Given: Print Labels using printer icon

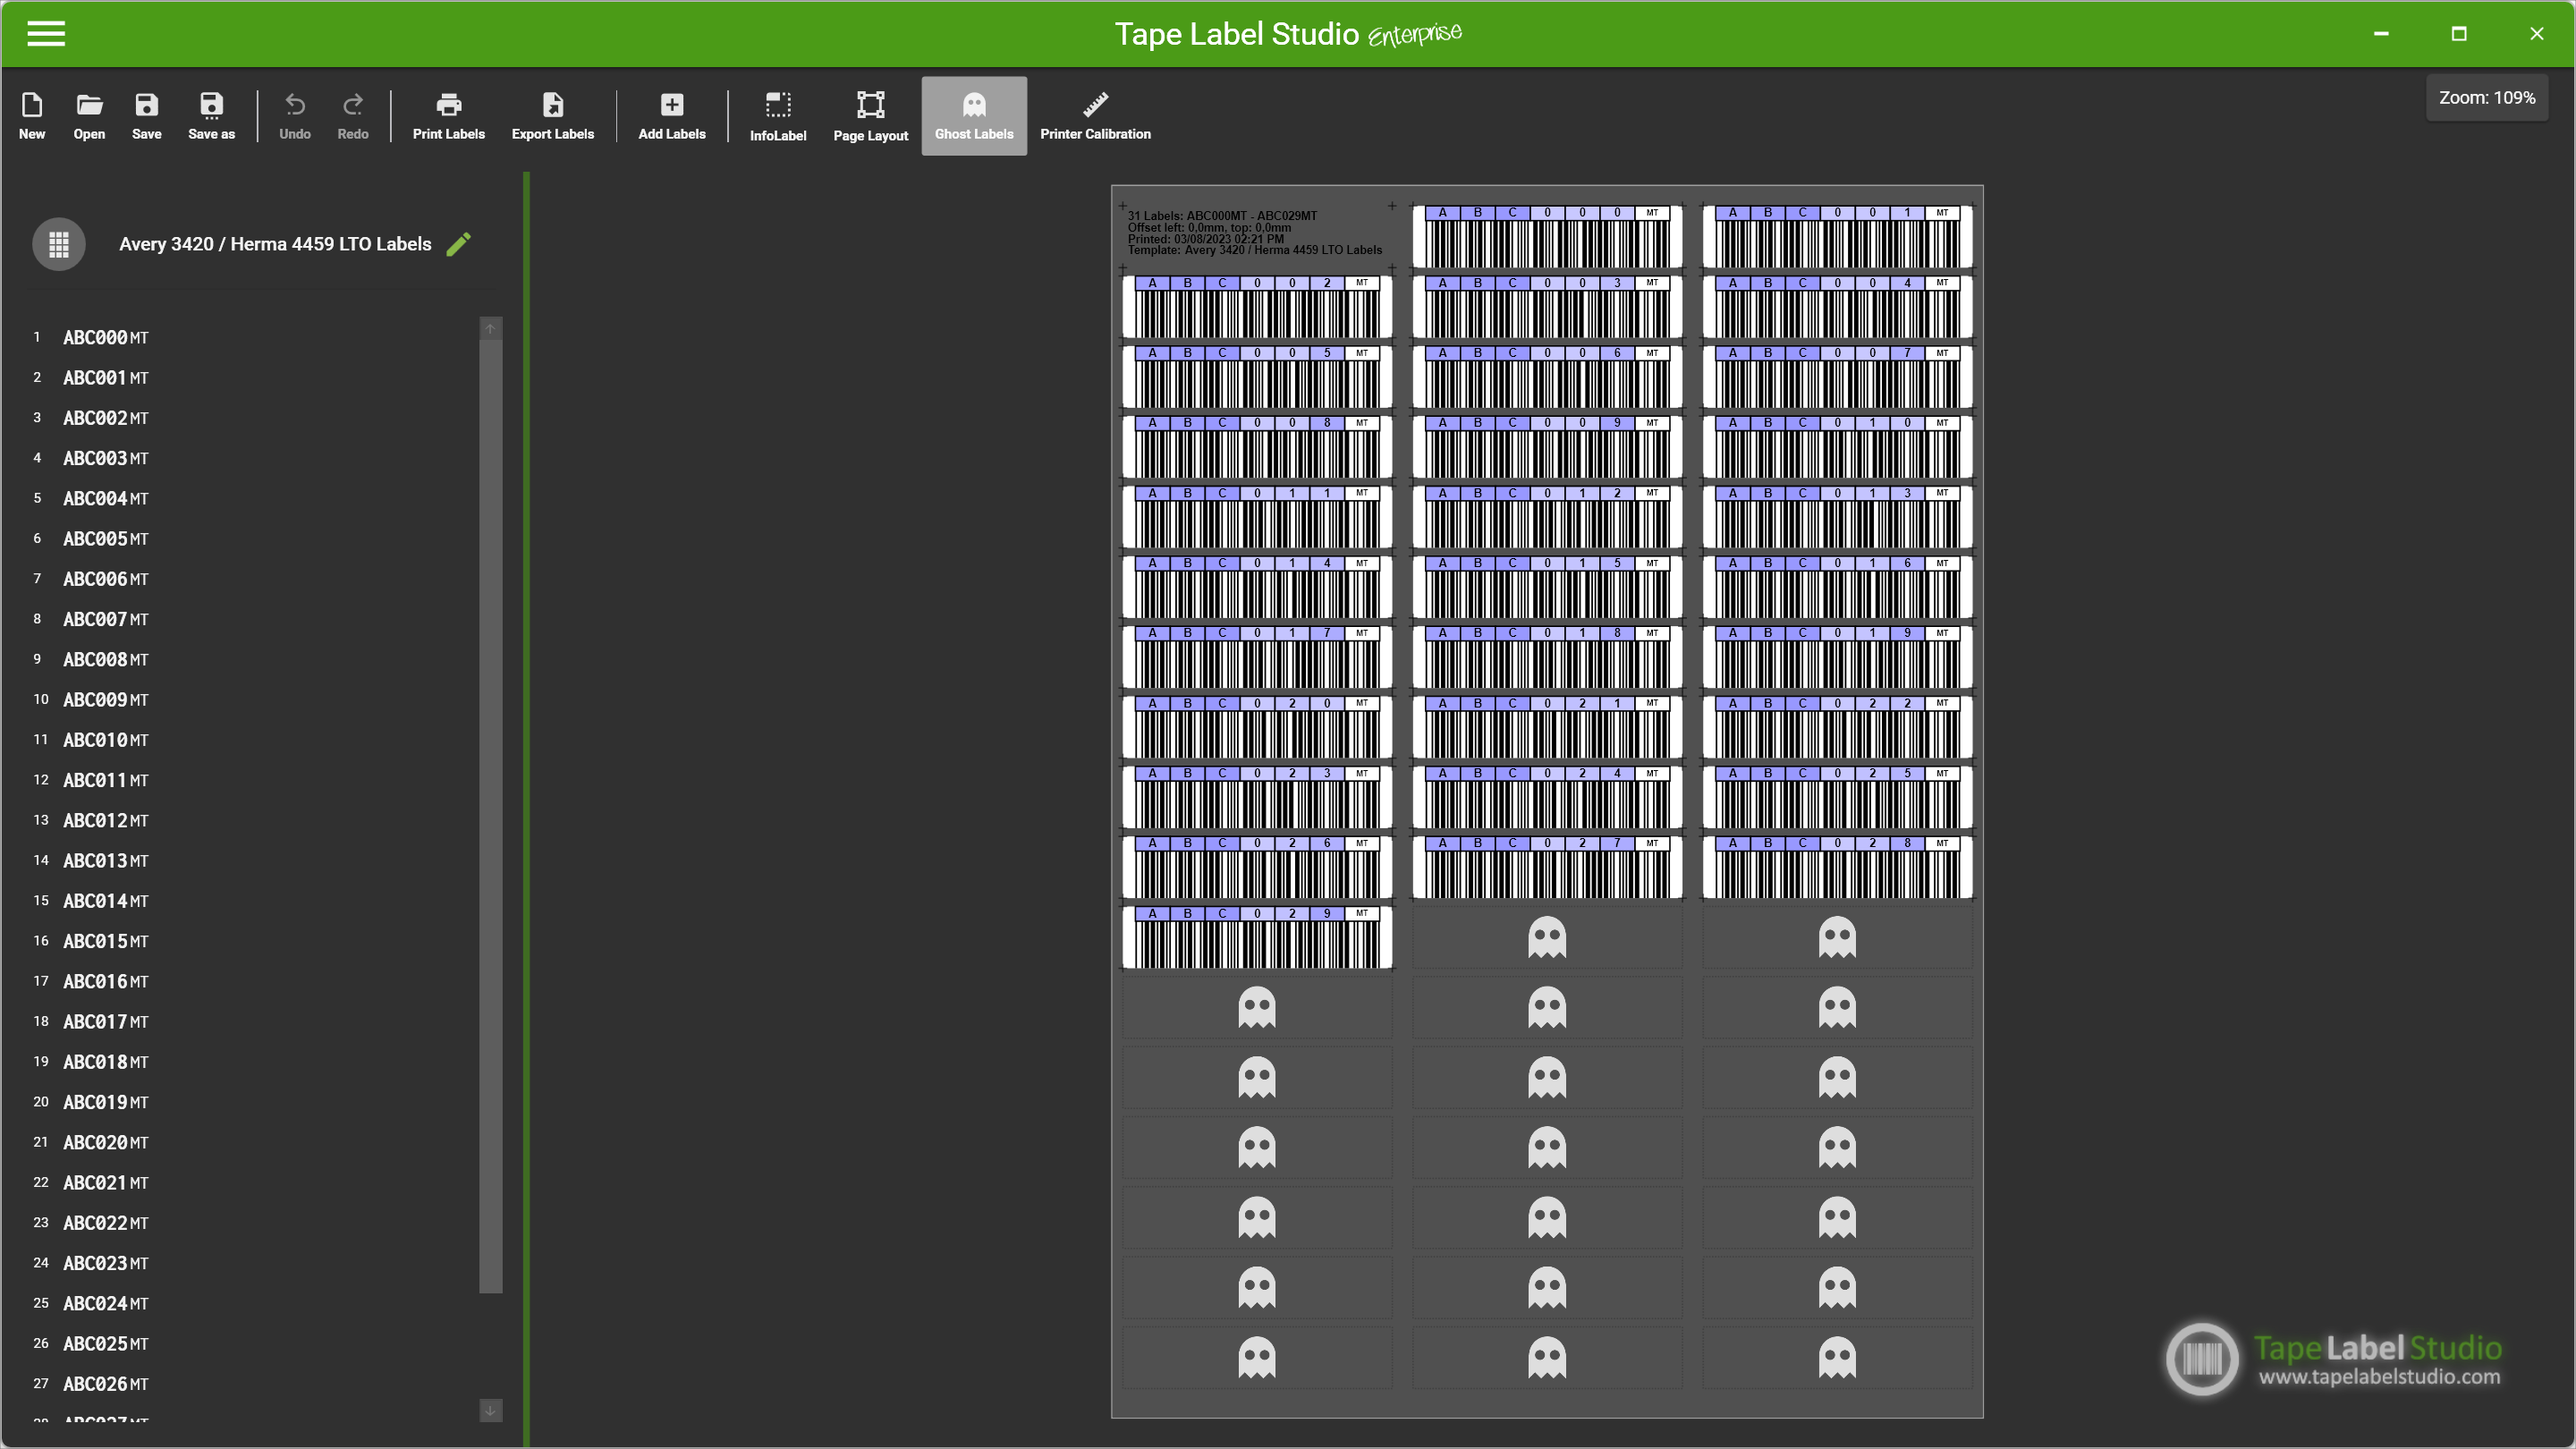Looking at the screenshot, I should [448, 116].
